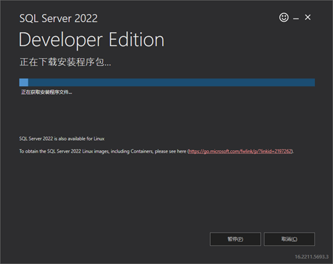The height and width of the screenshot is (264, 333).
Task: Click the 正在获取安装程序文件 status text
Action: tap(47, 92)
